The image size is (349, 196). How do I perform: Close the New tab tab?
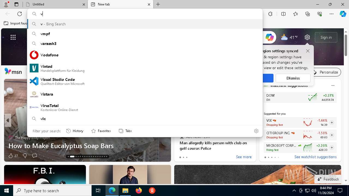(149, 4)
